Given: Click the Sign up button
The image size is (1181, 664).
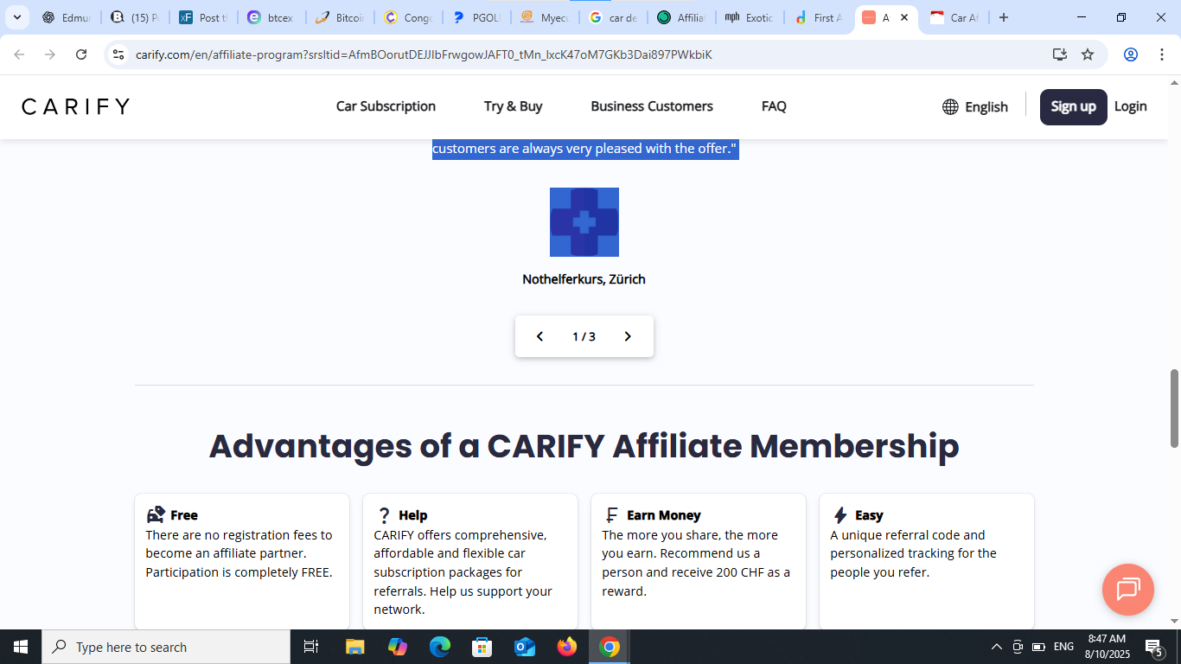Looking at the screenshot, I should point(1073,107).
